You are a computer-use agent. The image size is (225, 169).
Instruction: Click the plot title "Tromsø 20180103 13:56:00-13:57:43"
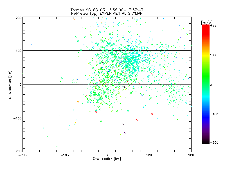coord(107,10)
